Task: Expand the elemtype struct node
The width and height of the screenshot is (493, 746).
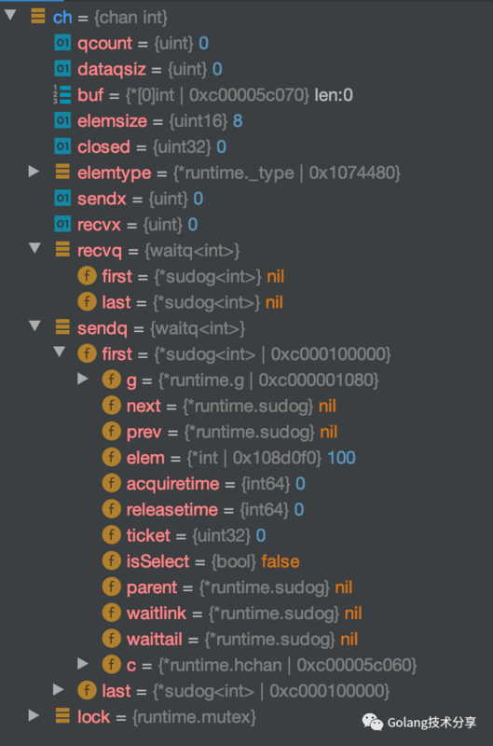Action: click(34, 172)
